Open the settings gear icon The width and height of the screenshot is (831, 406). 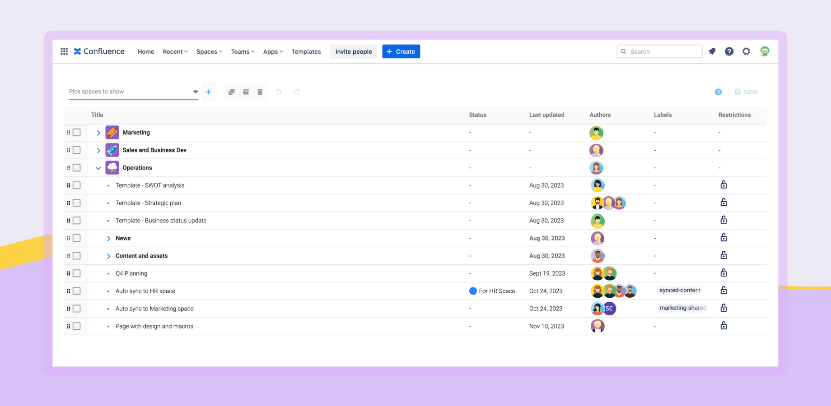pos(747,51)
